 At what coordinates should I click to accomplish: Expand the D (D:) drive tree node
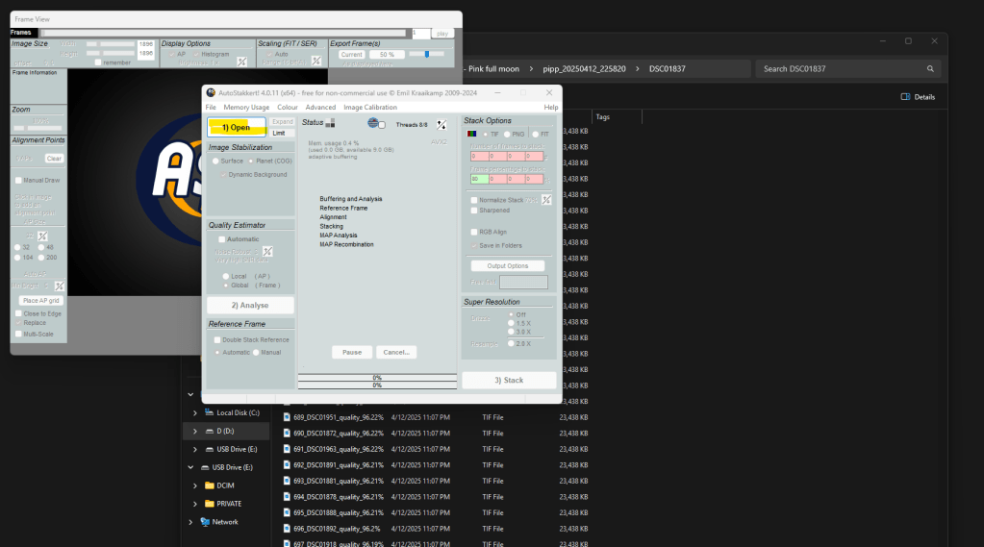(195, 432)
